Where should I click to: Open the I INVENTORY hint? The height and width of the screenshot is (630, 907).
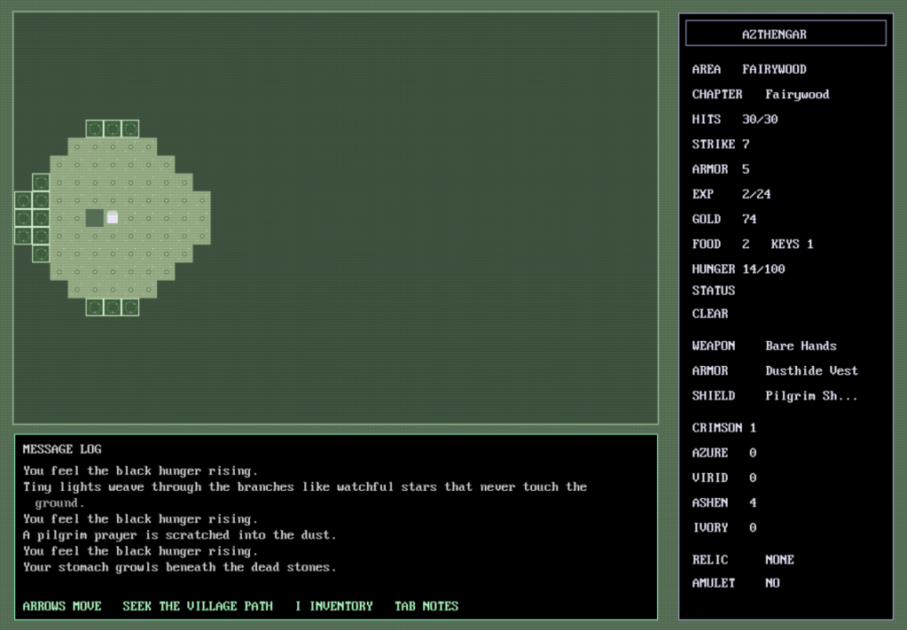334,606
